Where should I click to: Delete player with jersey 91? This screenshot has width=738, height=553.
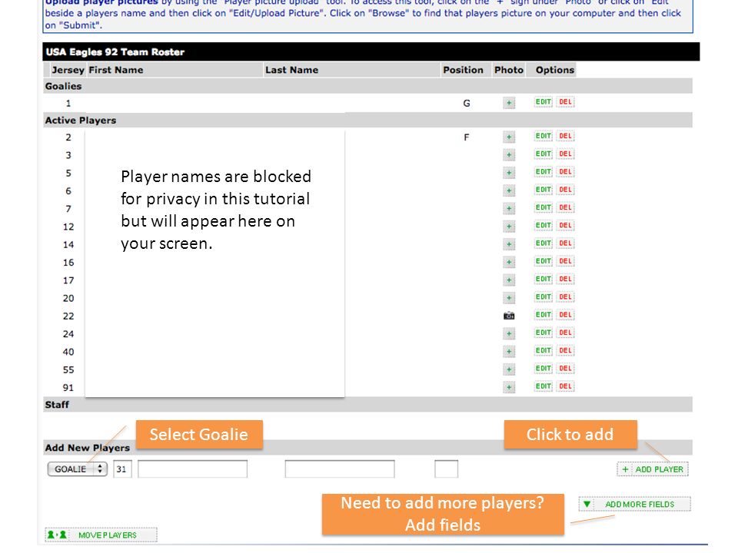(565, 386)
